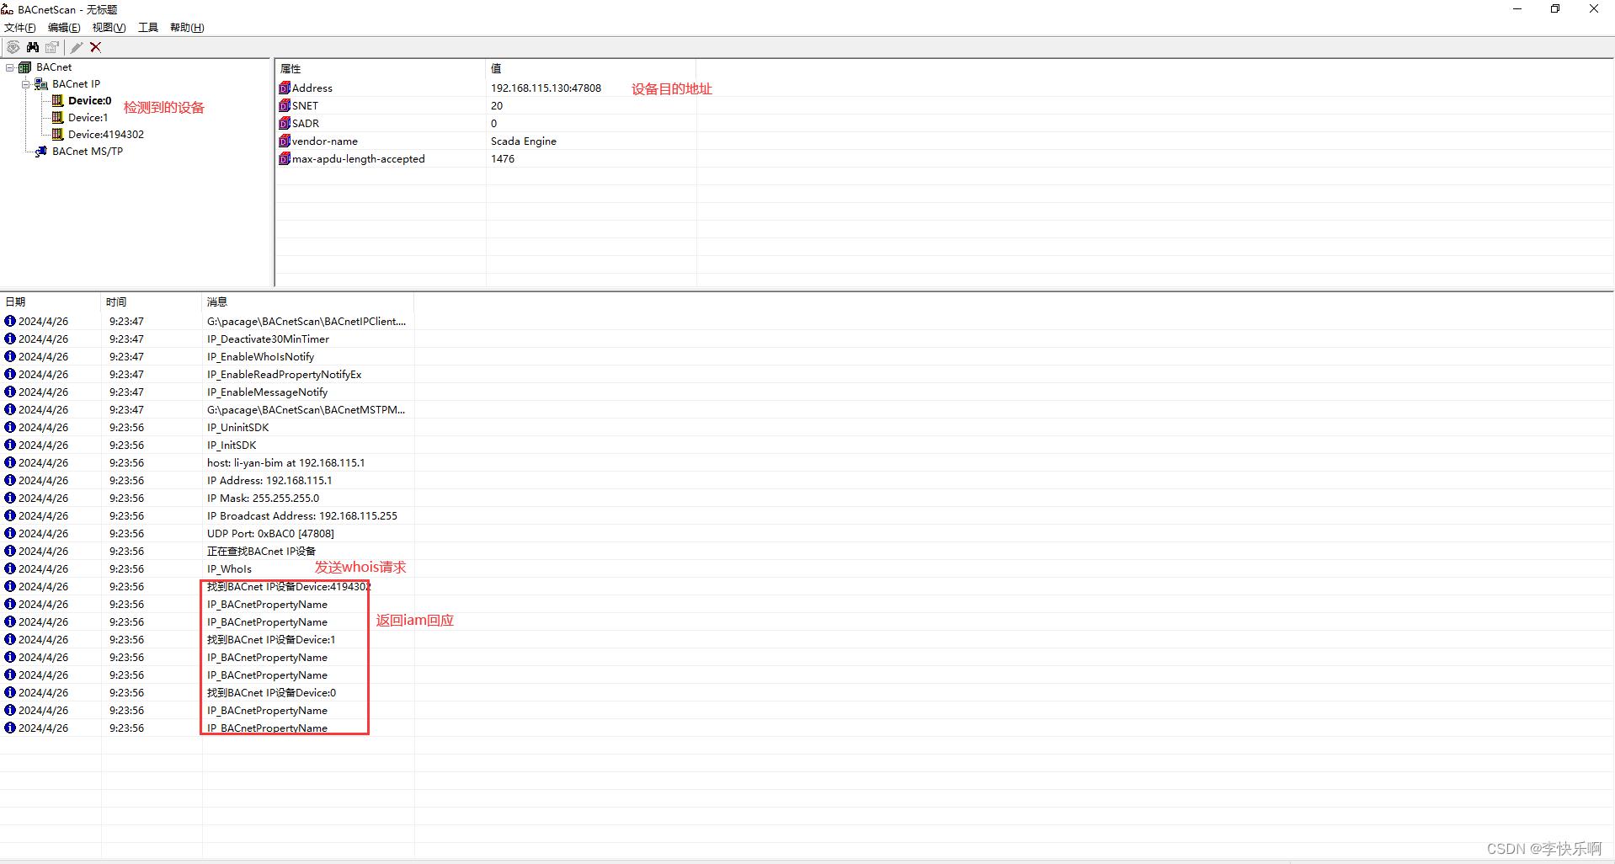The width and height of the screenshot is (1615, 864).
Task: Open the 帮助(H) menu
Action: point(187,28)
